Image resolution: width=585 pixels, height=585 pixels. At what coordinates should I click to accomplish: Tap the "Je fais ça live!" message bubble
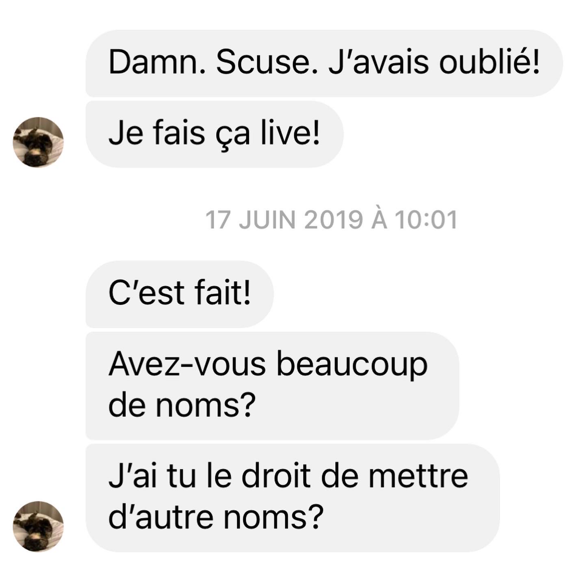point(214,134)
